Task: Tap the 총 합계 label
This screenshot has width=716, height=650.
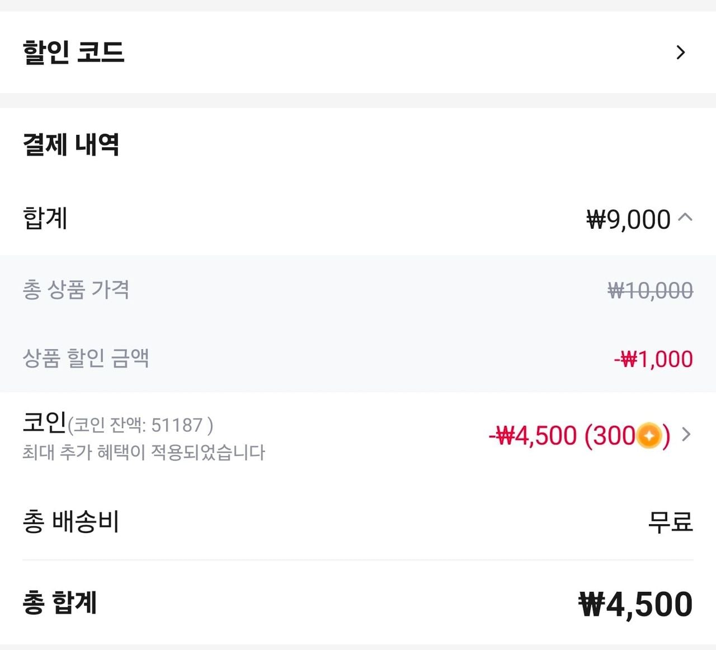Action: click(x=60, y=603)
